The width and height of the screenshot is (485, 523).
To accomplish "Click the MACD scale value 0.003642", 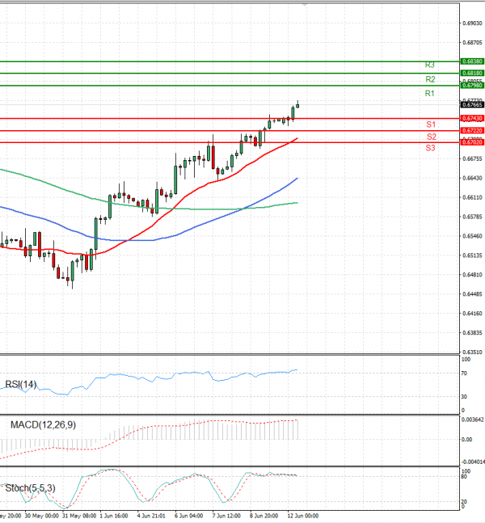I will (x=473, y=420).
